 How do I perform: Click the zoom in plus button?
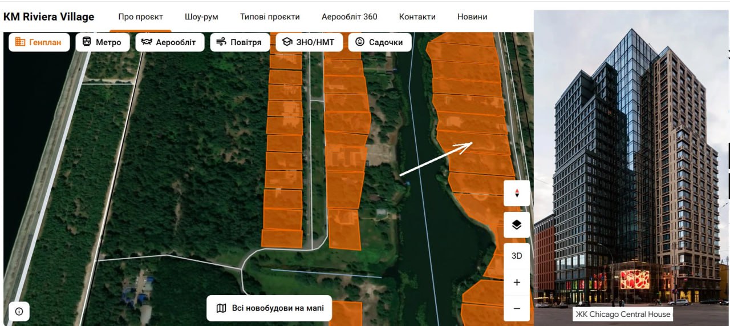tap(517, 282)
